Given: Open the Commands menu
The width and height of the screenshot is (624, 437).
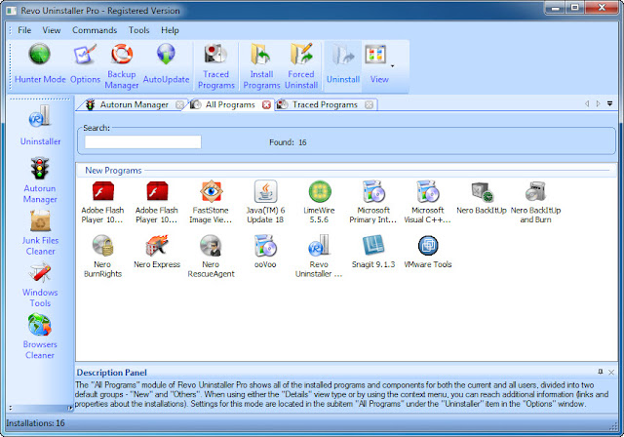Looking at the screenshot, I should (x=95, y=30).
